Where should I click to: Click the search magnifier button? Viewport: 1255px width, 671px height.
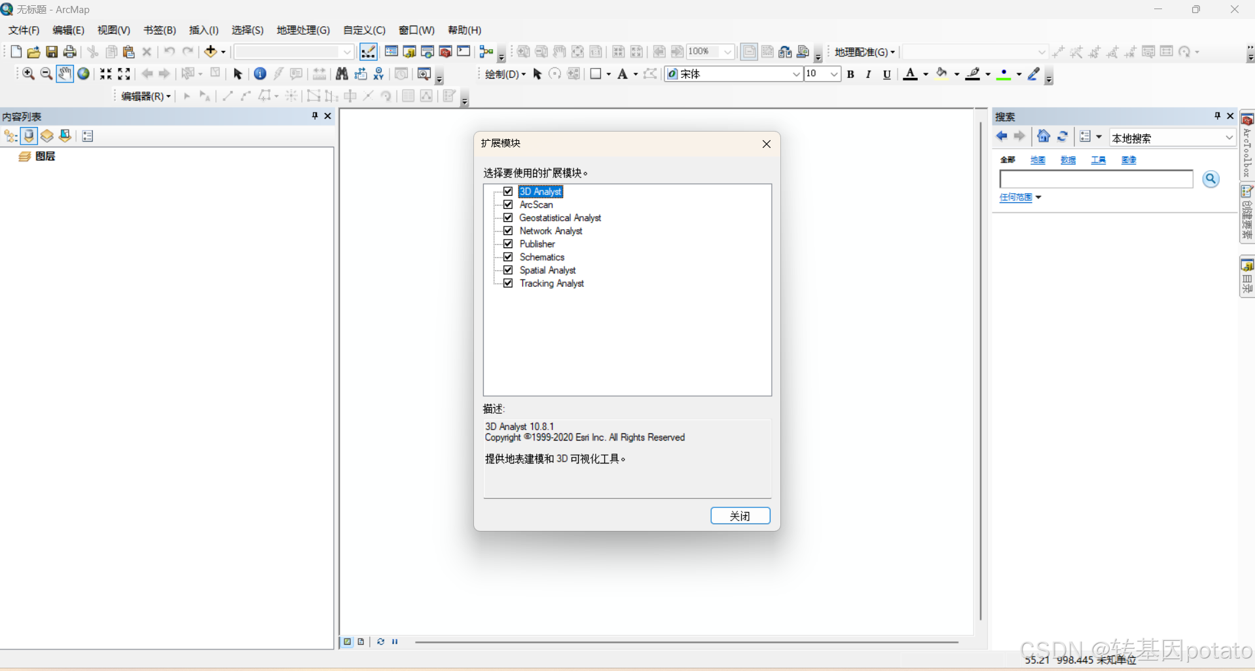1210,179
